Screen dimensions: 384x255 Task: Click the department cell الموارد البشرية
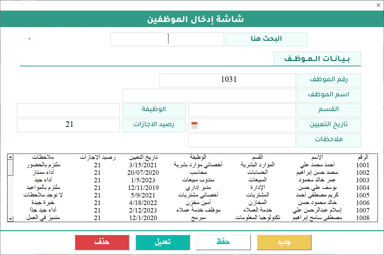point(258,165)
